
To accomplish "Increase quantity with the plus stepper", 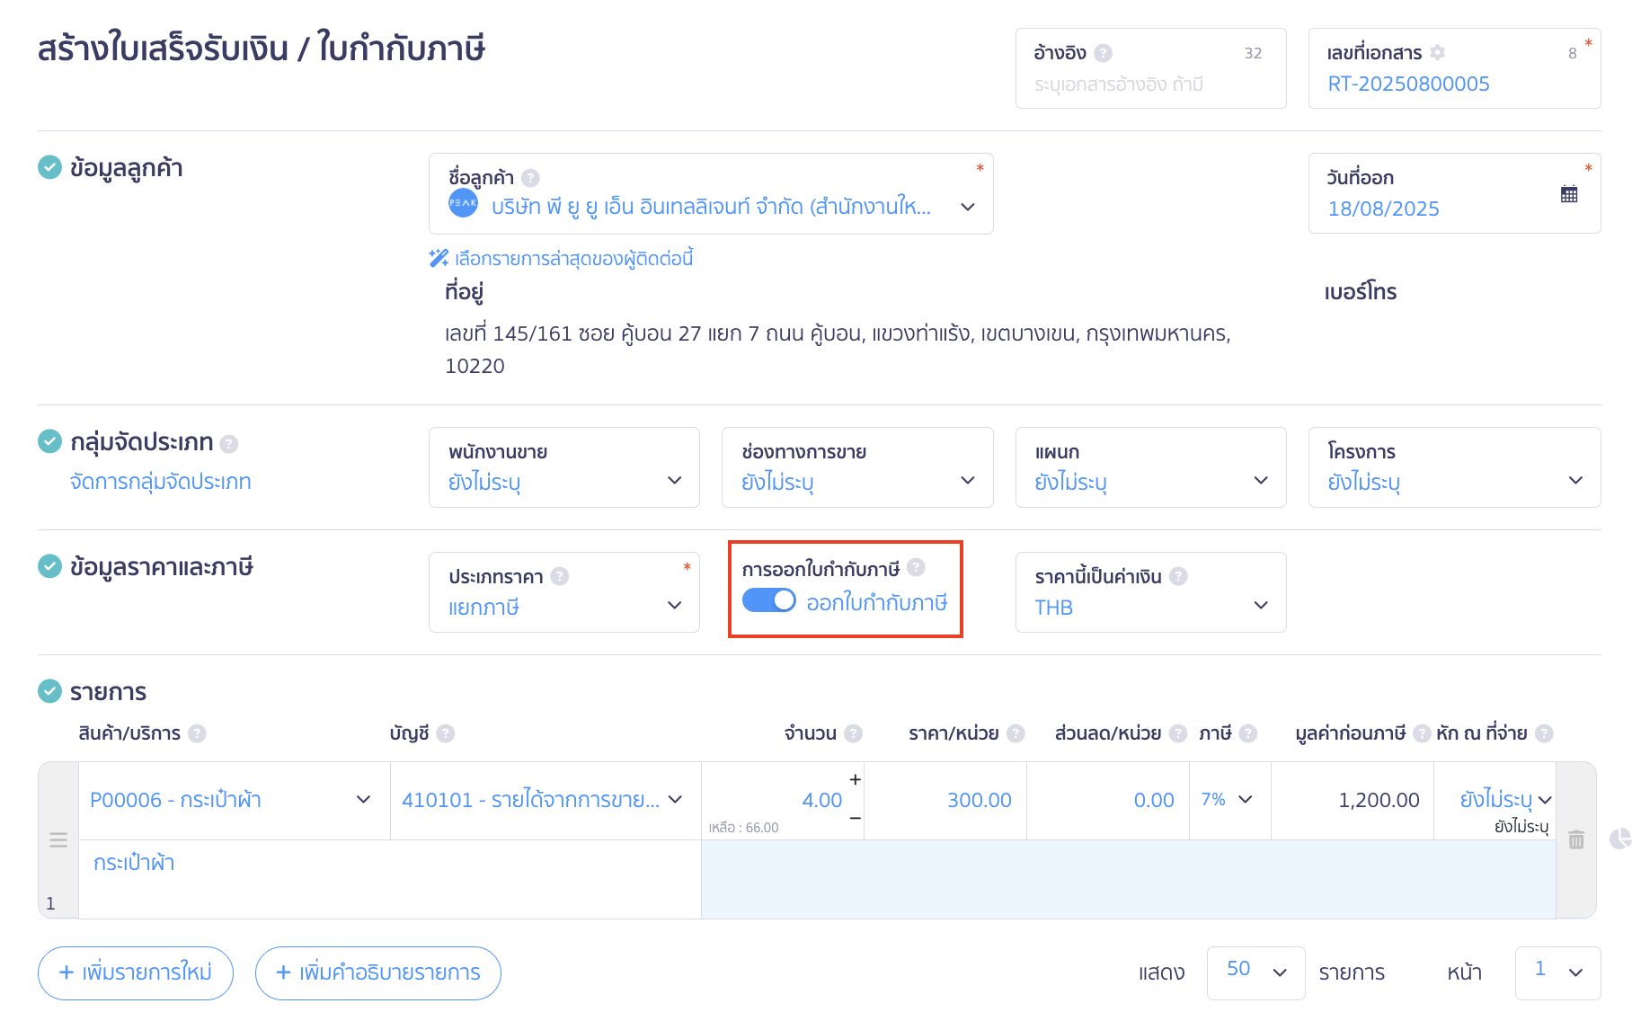I will 855,779.
